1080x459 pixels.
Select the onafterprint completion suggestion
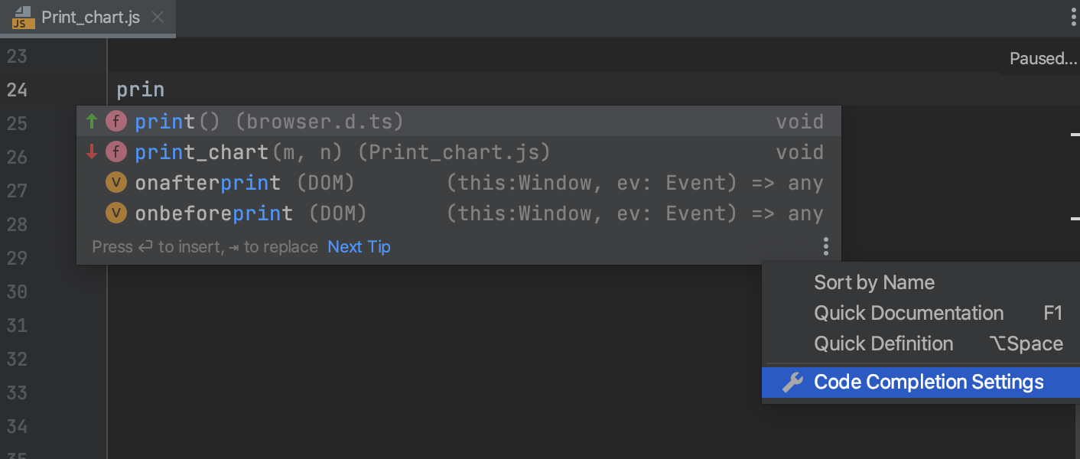click(208, 183)
